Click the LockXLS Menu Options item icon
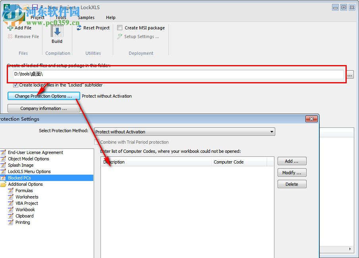359x258 pixels. [4, 171]
